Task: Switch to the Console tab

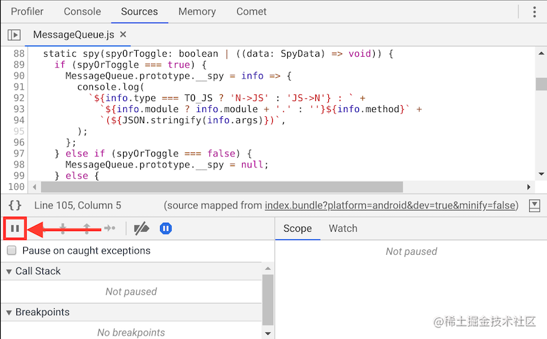Action: 82,12
